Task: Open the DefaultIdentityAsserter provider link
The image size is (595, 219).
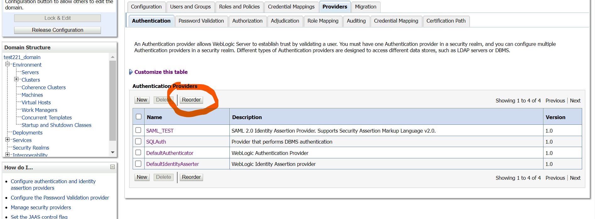Action: click(173, 164)
